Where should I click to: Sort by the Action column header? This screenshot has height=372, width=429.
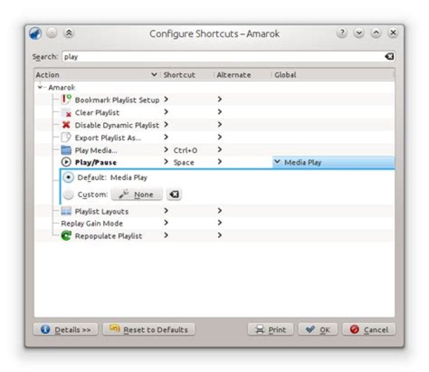(97, 75)
